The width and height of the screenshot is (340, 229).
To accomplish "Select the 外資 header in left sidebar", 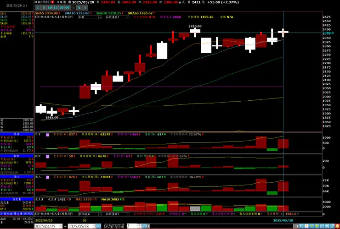I will point(17,134).
